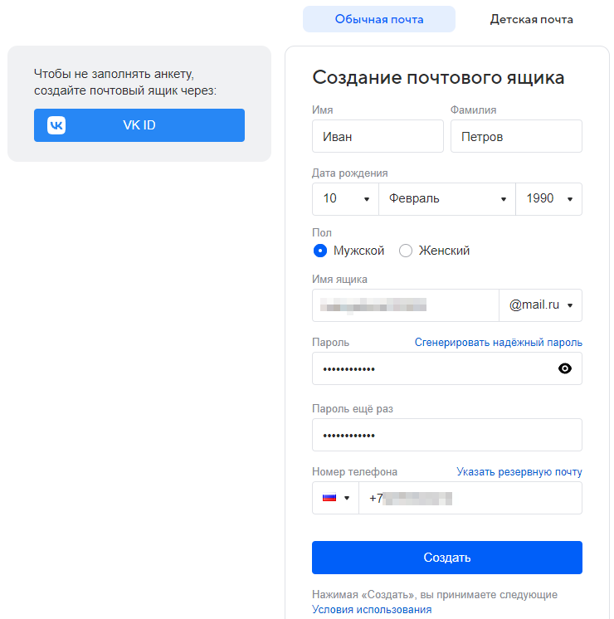Image resolution: width=614 pixels, height=619 pixels.
Task: Select the Мужской gender option
Action: (321, 251)
